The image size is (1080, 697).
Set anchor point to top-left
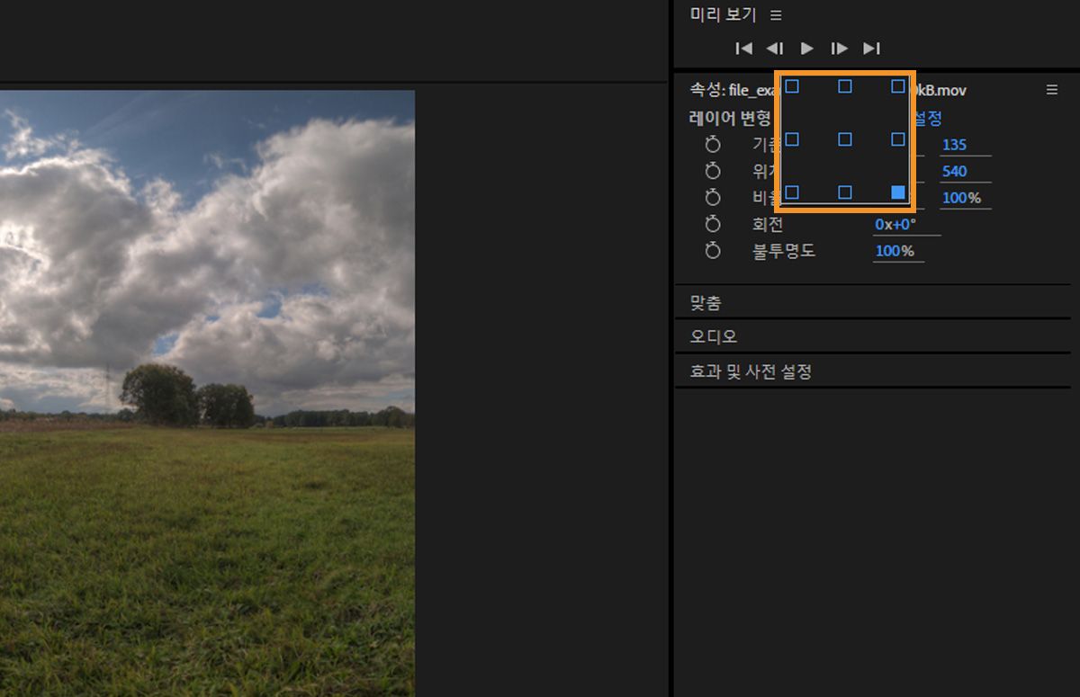[x=792, y=86]
